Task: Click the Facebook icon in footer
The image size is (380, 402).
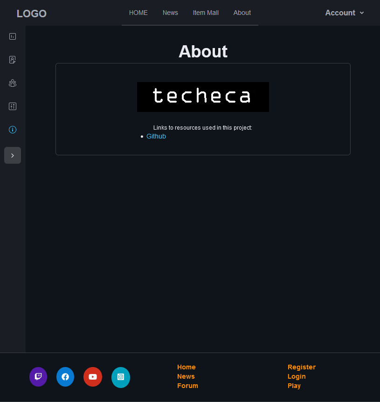Action: tap(65, 376)
